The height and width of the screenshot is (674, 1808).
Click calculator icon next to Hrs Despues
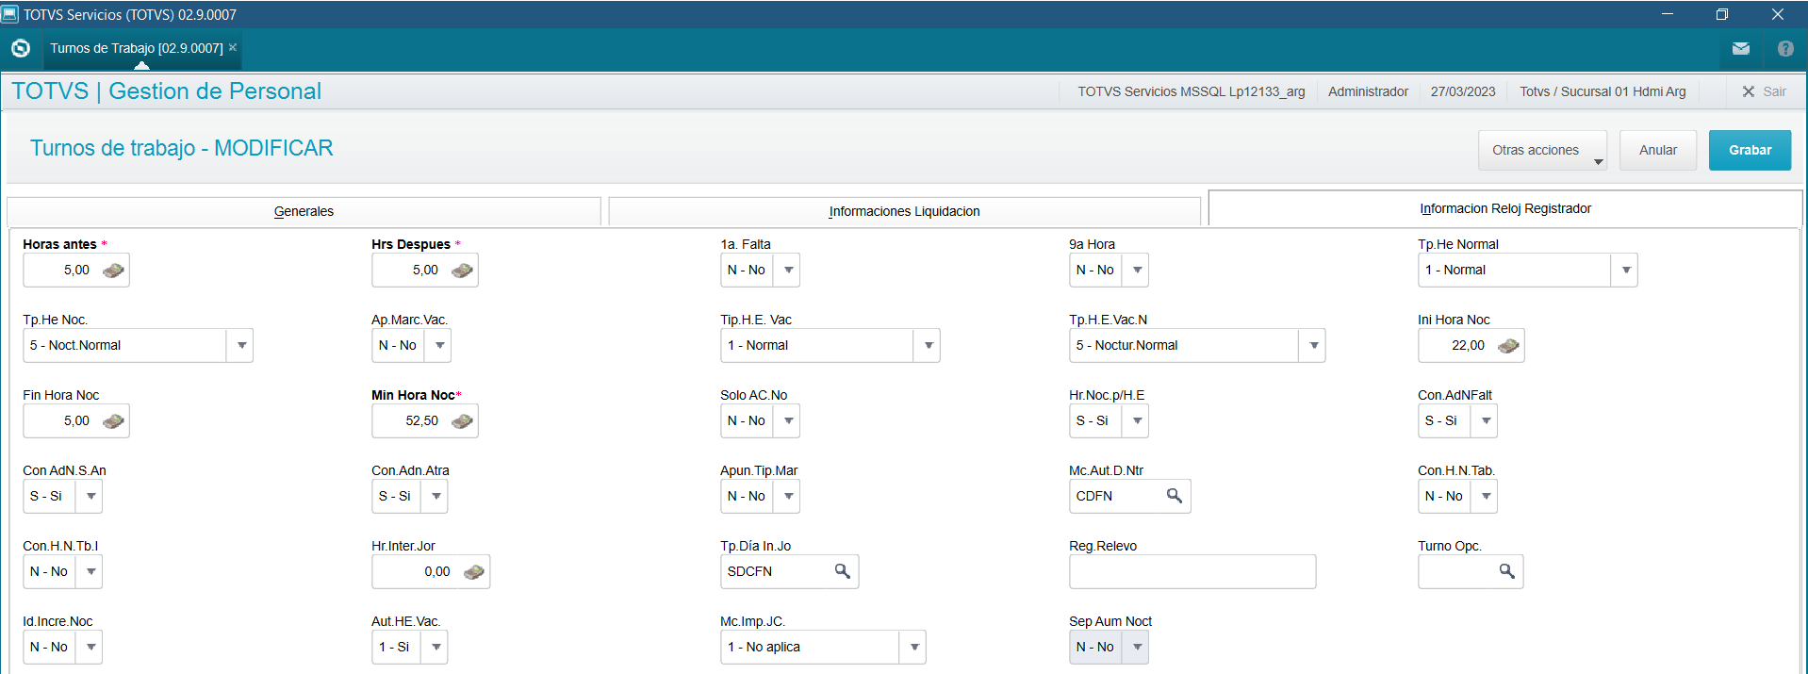coord(462,271)
